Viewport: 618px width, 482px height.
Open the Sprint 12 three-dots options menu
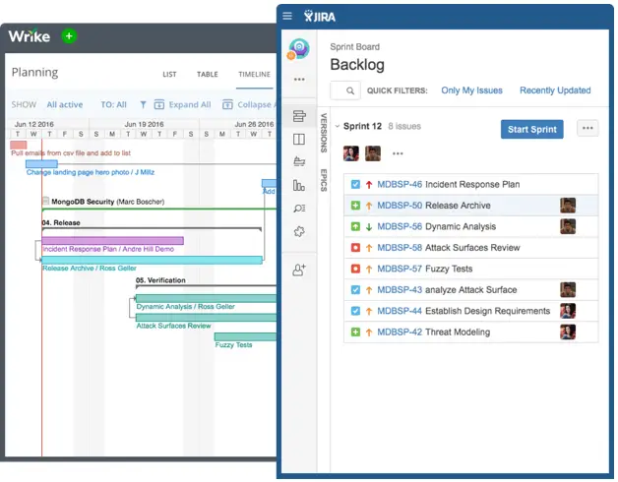(x=587, y=128)
